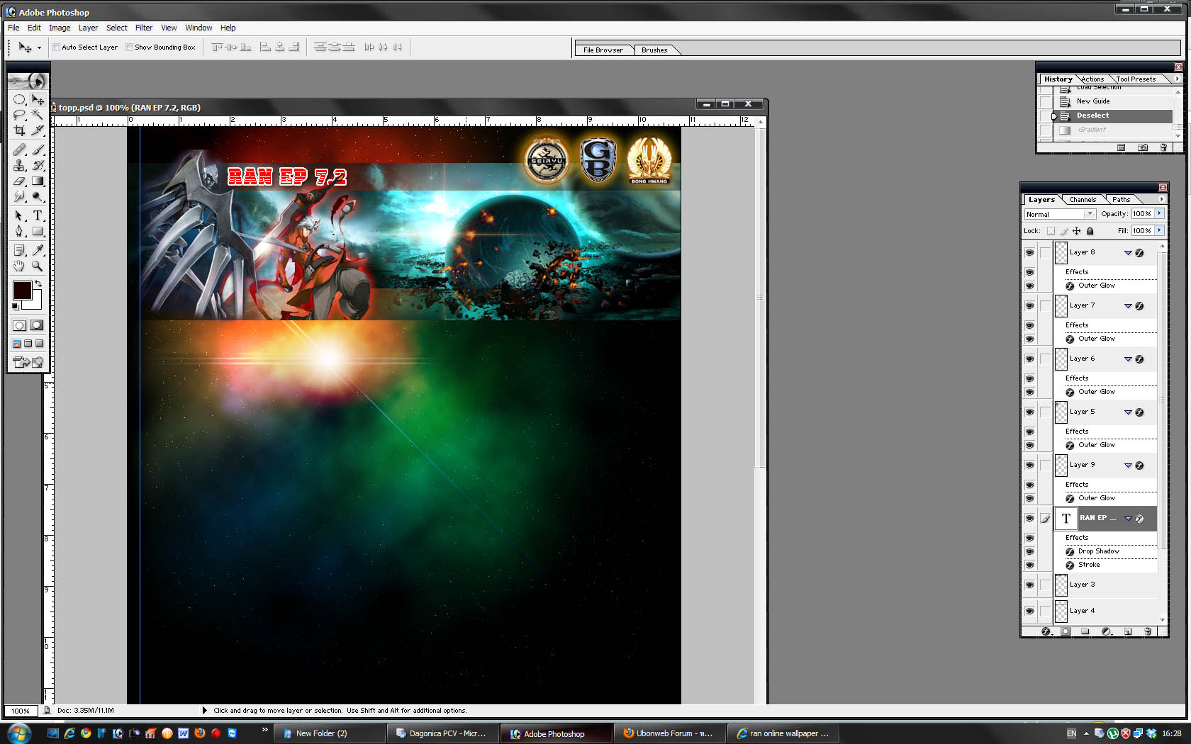Swap foreground and background colors

(x=38, y=283)
